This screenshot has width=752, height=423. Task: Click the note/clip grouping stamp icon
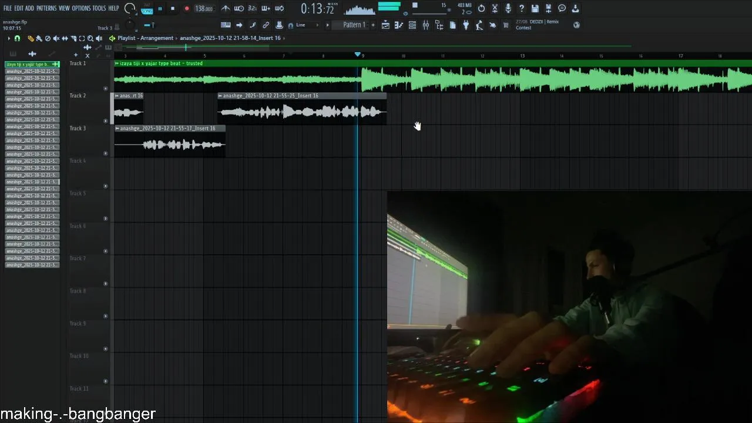(279, 25)
